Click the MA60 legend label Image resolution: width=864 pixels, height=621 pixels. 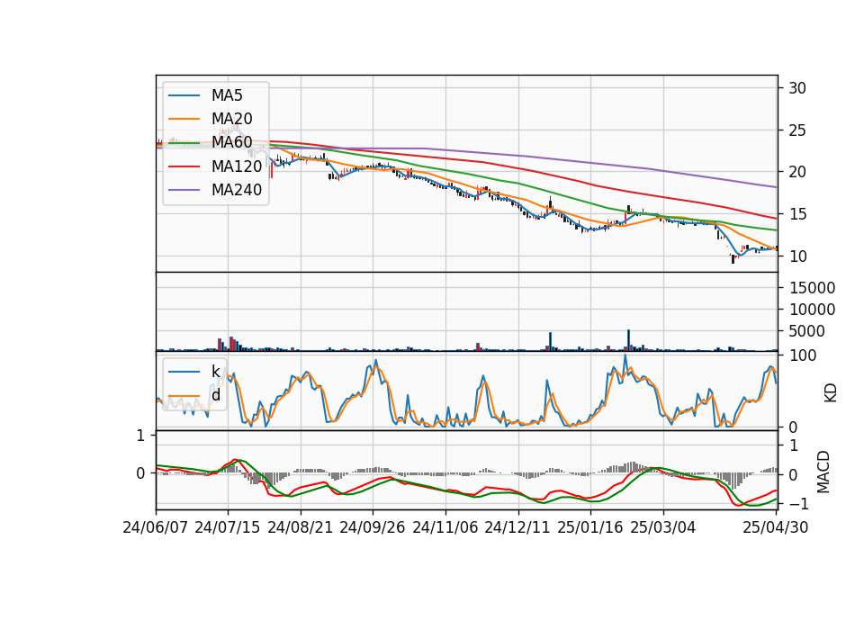pyautogui.click(x=231, y=142)
